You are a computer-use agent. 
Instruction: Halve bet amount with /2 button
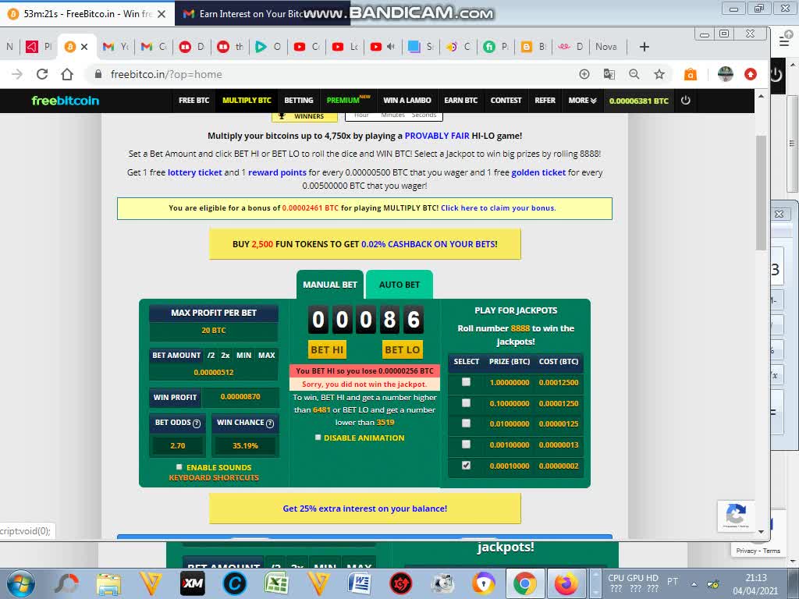tap(211, 355)
